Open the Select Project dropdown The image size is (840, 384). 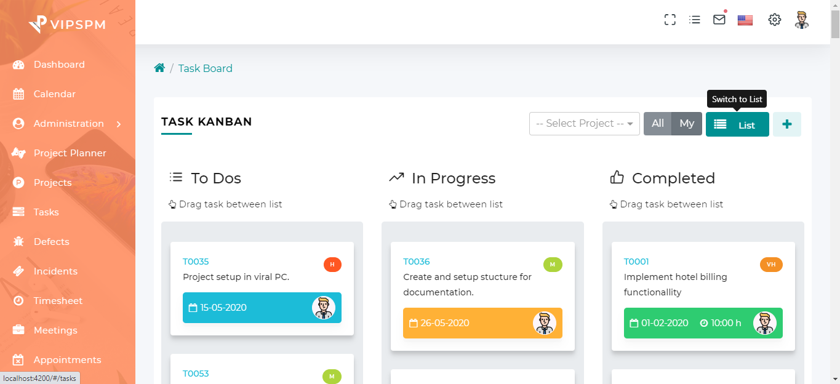(584, 124)
